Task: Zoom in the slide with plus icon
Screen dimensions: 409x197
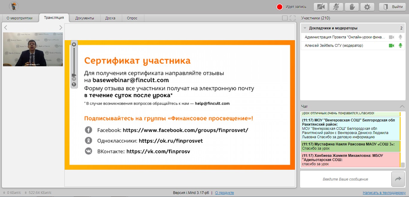Action: click(x=74, y=44)
